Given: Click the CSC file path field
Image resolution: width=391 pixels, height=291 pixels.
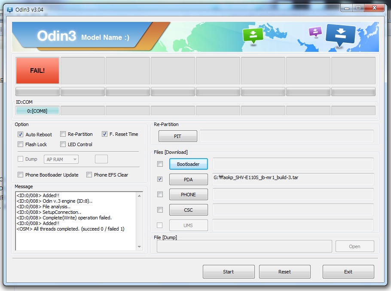Looking at the screenshot, I should coord(293,210).
